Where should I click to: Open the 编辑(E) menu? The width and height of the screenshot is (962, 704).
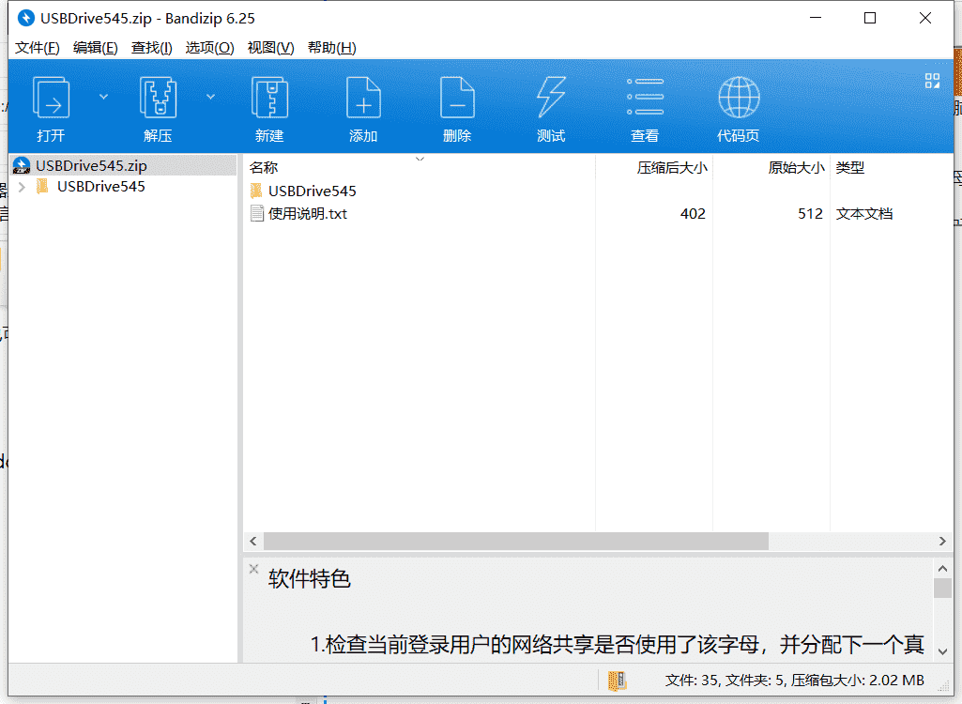pos(95,48)
